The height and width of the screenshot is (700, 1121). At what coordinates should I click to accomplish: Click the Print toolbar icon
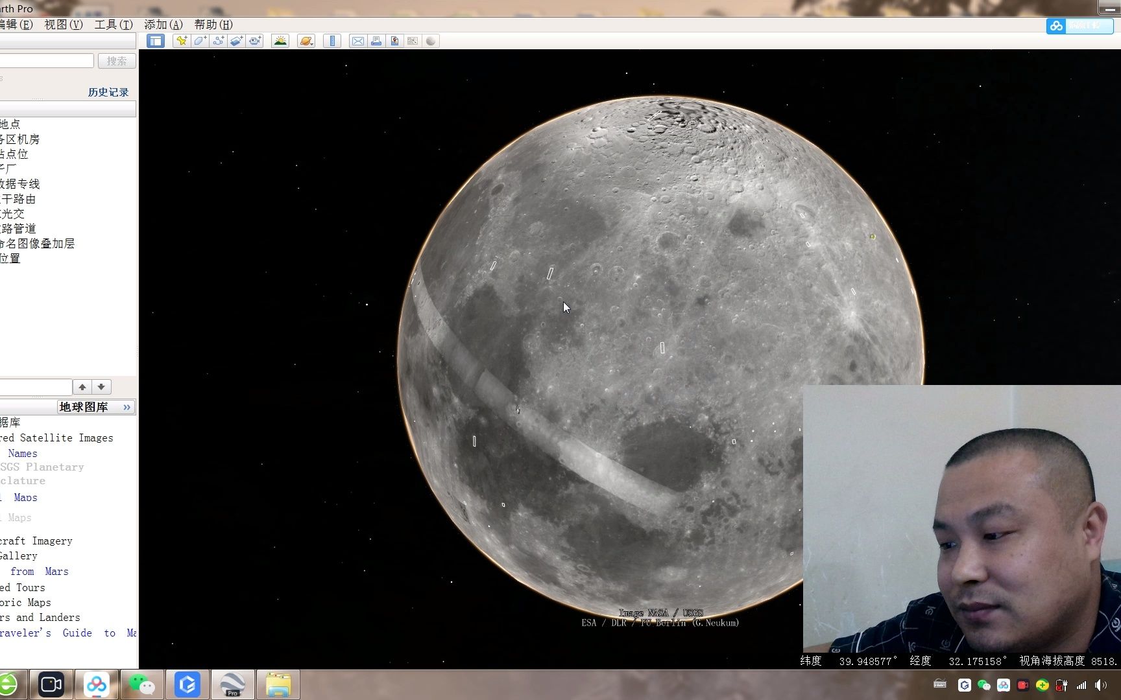pos(376,41)
